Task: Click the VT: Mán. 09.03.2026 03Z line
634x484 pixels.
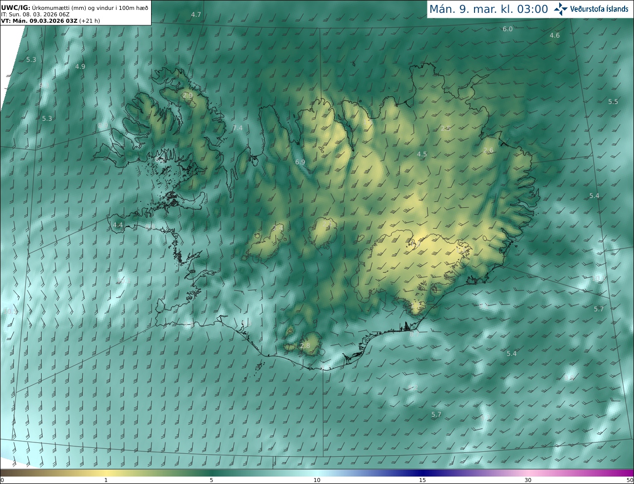Action: click(51, 21)
